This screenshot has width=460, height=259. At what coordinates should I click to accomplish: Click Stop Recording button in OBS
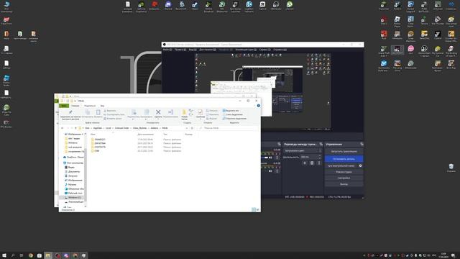coord(344,159)
